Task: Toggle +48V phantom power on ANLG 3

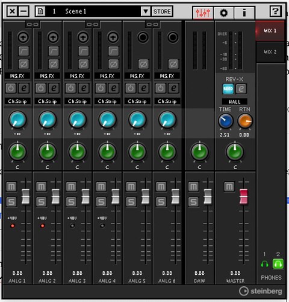Action: [x=72, y=225]
